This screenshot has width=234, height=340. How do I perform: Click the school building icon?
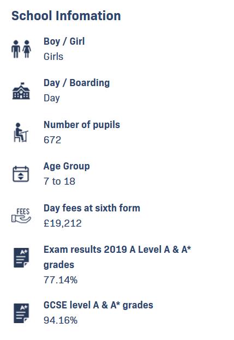click(x=21, y=91)
